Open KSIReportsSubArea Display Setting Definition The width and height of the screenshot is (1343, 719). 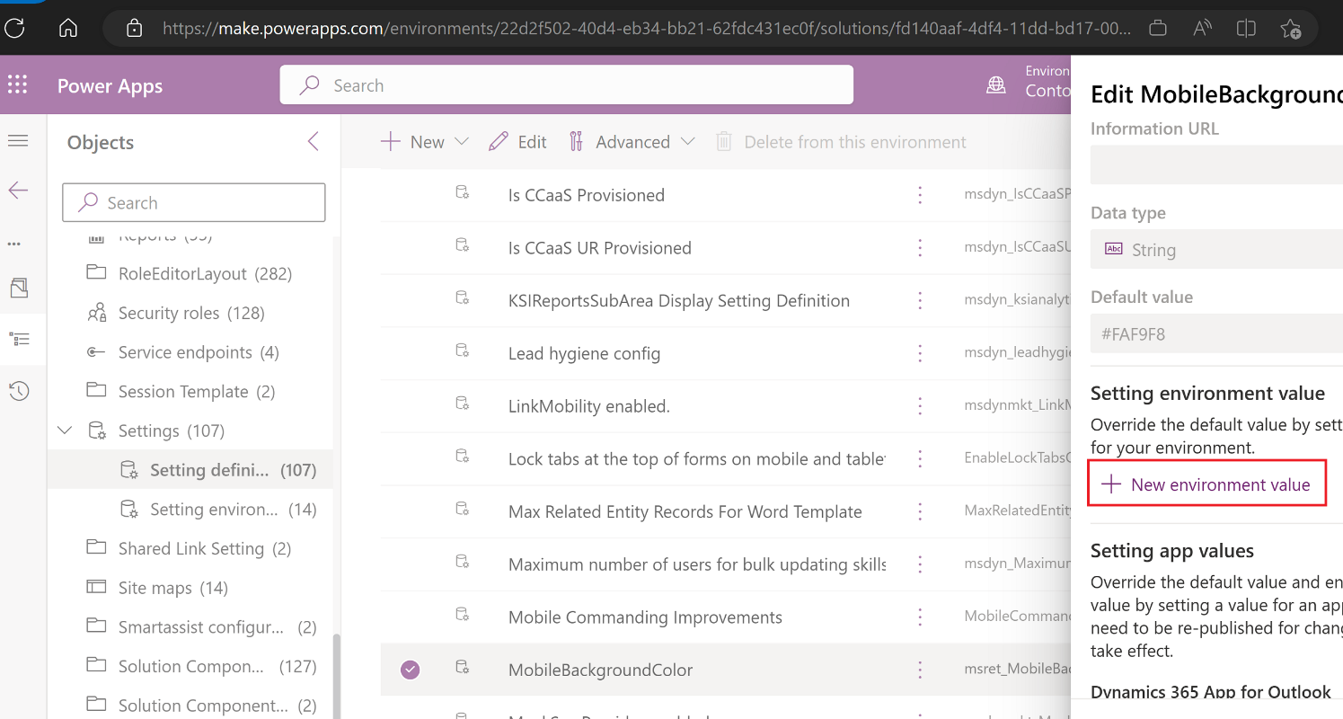(x=679, y=301)
